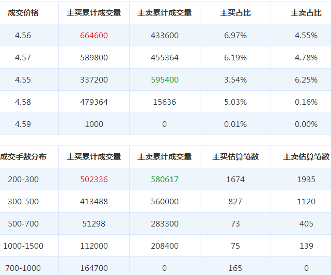This screenshot has height=275, width=331.
Task: Click the 主买占比 column header
Action: tap(235, 13)
